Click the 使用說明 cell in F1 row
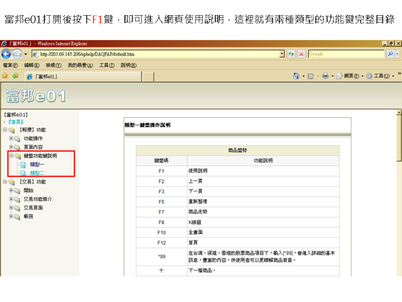 point(263,171)
